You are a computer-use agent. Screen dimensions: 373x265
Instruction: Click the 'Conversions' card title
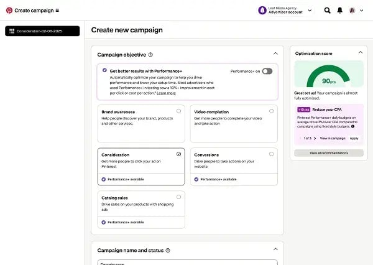coord(206,155)
